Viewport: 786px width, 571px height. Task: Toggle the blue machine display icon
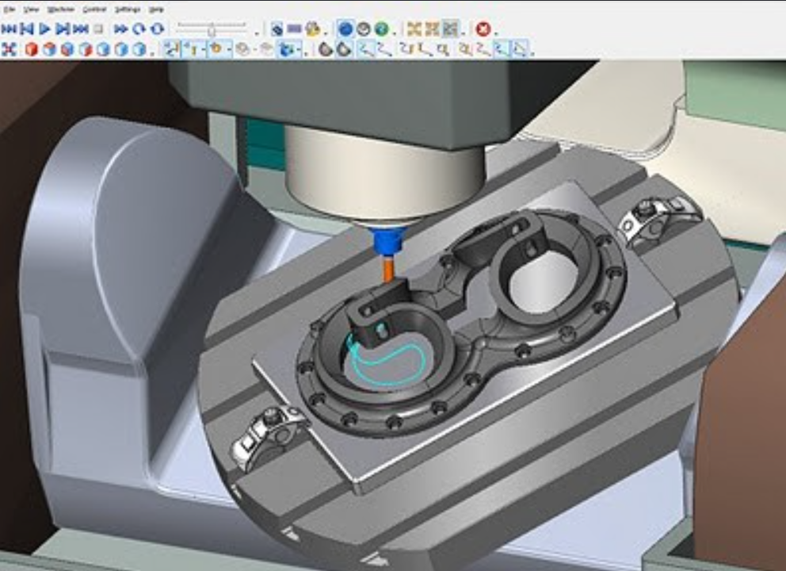[287, 49]
